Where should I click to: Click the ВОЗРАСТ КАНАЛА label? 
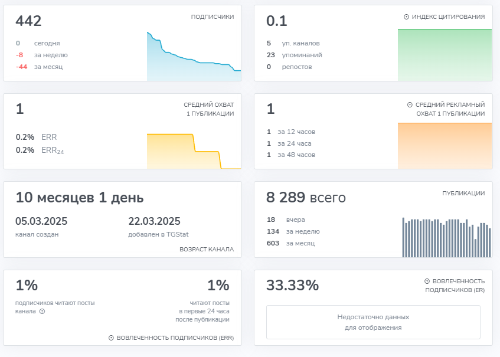coord(206,250)
